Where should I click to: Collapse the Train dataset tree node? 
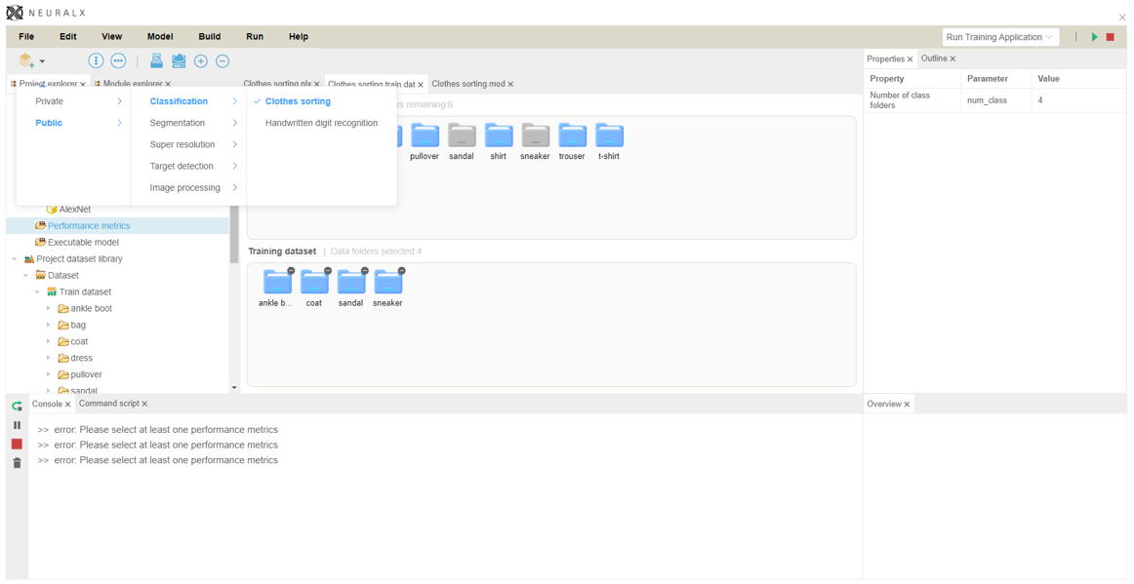click(37, 292)
